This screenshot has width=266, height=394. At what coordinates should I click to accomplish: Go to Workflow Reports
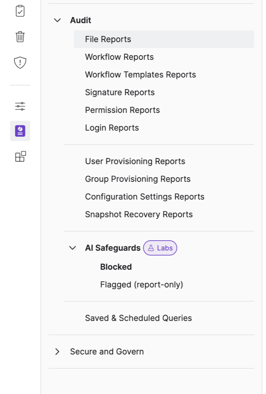point(119,57)
